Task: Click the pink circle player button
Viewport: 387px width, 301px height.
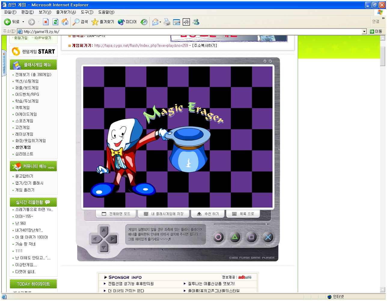Action: click(218, 237)
